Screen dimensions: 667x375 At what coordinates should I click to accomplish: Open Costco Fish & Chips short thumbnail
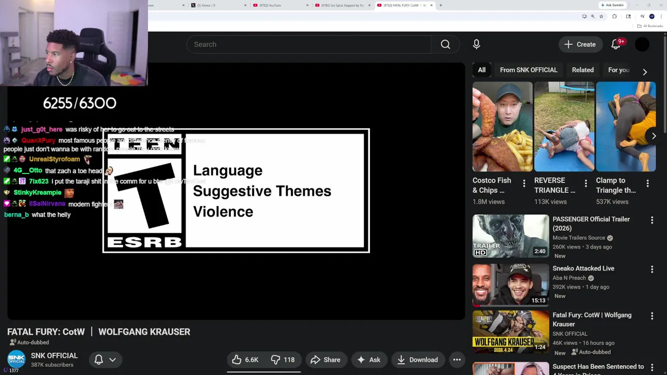click(502, 127)
